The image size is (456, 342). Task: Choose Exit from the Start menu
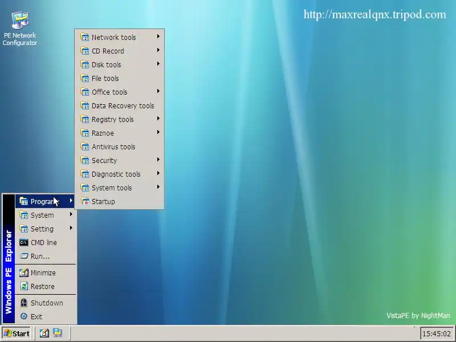pyautogui.click(x=46, y=316)
